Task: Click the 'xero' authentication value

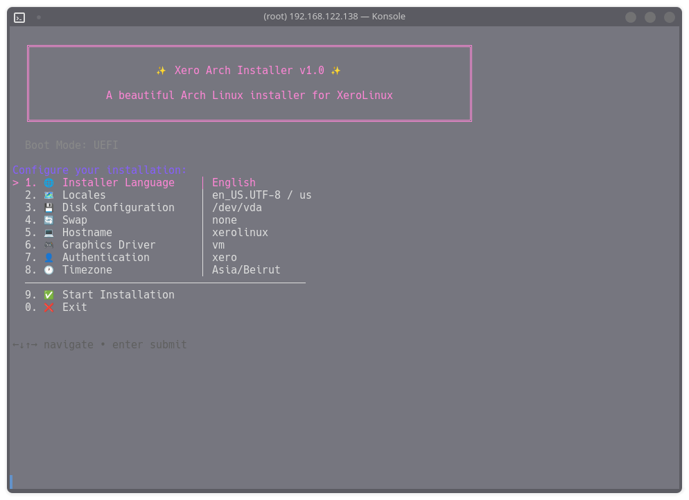Action: point(225,258)
